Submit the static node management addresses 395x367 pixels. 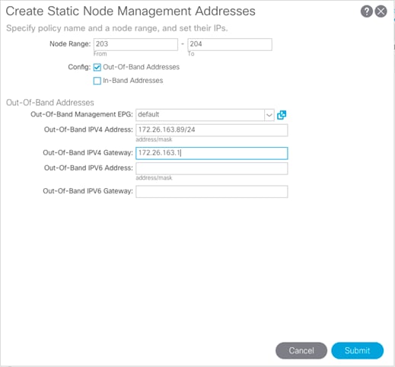357,350
